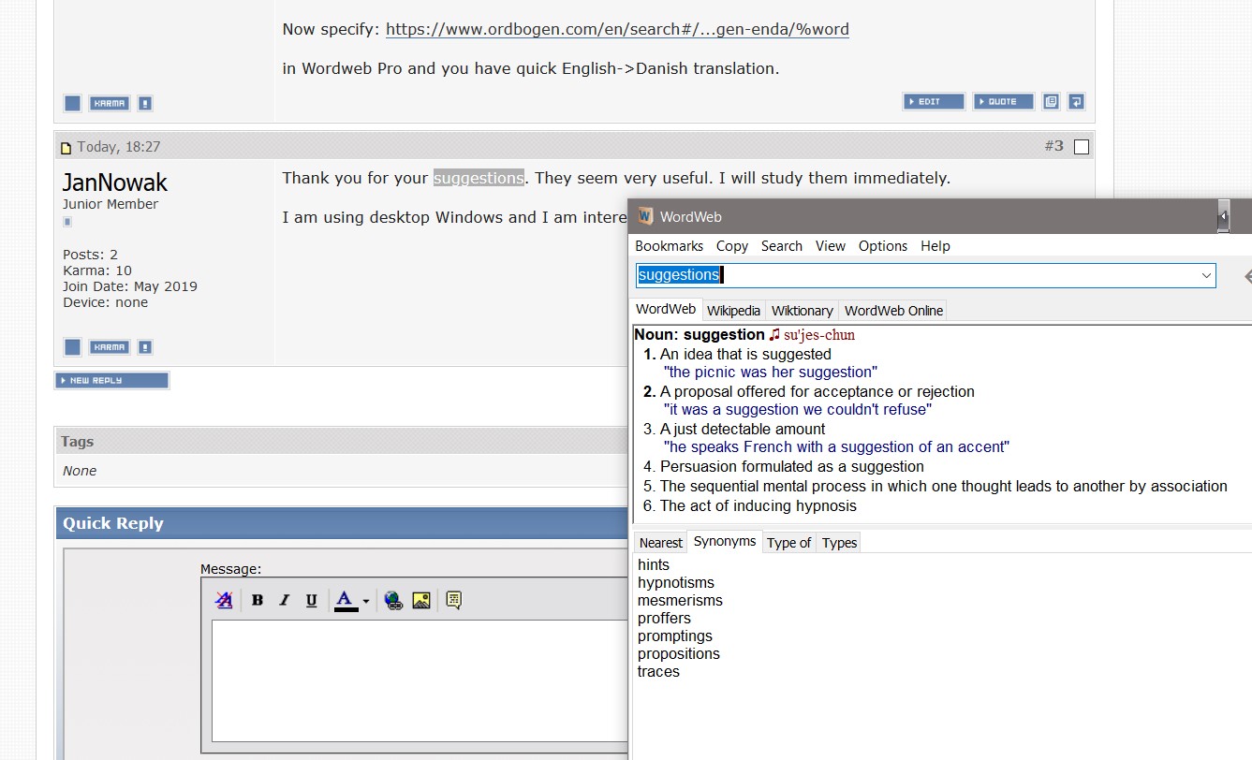Click the quick reply arrow icon on post #2
Viewport: 1252px width, 760px height.
[1076, 102]
